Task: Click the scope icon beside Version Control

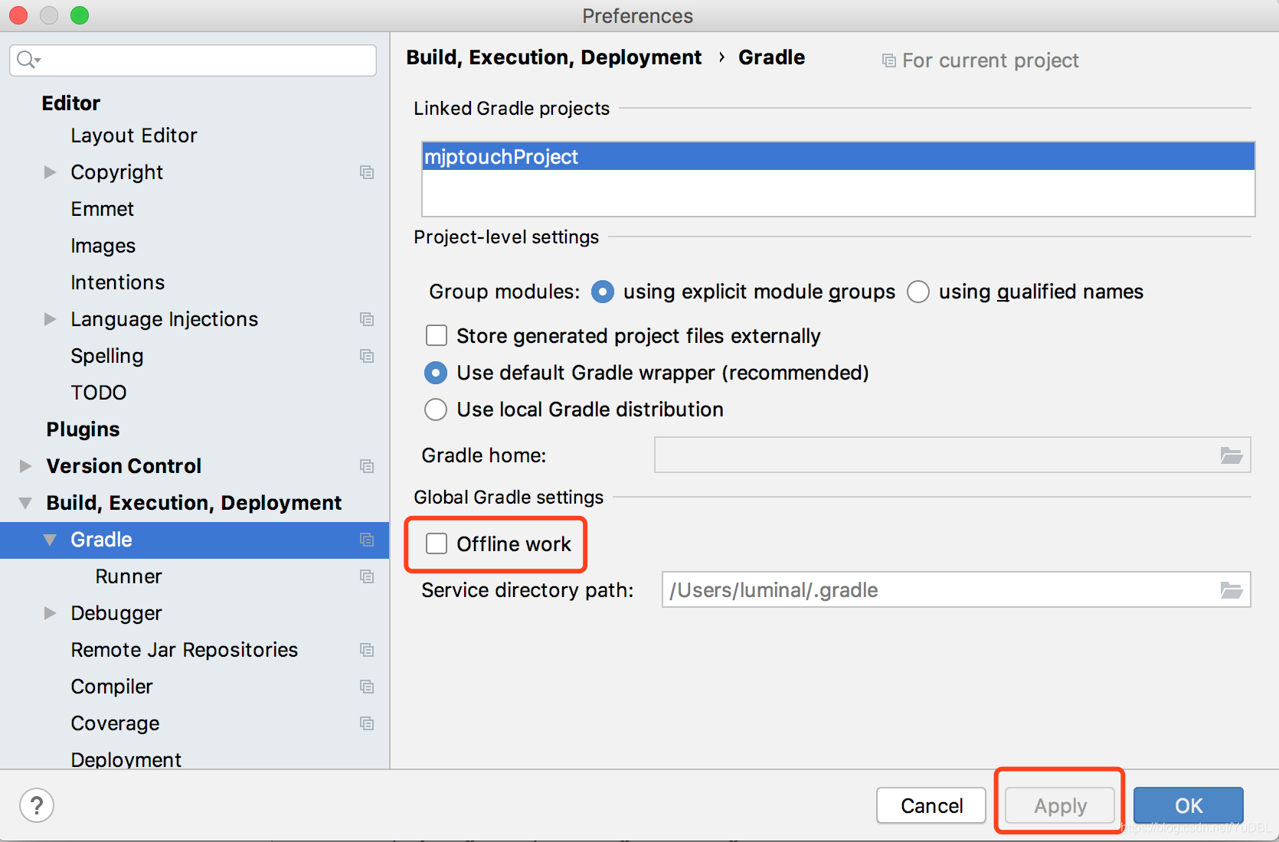Action: [367, 465]
